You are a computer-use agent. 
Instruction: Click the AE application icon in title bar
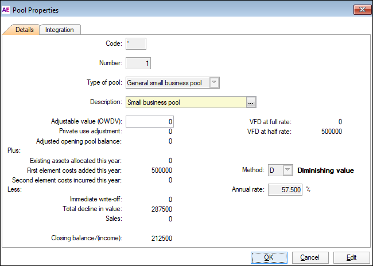(6, 10)
